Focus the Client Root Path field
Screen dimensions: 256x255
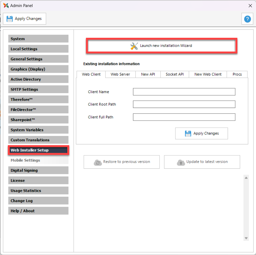pos(184,104)
